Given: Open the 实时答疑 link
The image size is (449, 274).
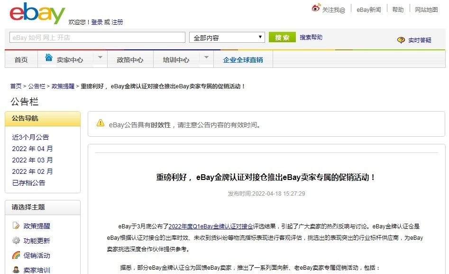Looking at the screenshot, I should pyautogui.click(x=420, y=40).
